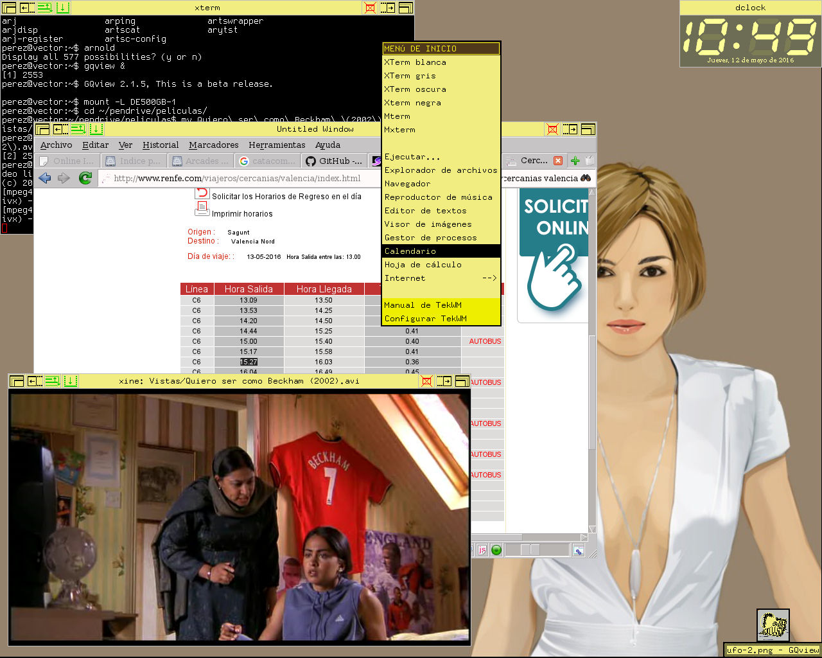The height and width of the screenshot is (658, 822).
Task: Switch to the Arcades browser tab
Action: pyautogui.click(x=200, y=161)
